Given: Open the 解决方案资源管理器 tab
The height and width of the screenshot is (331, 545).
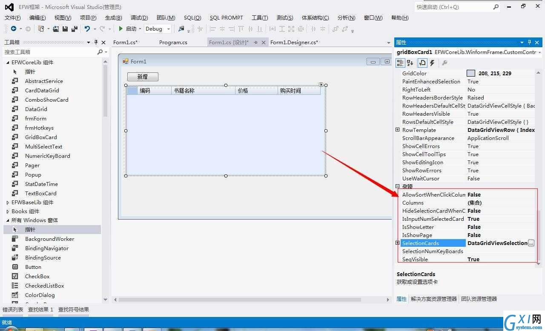Looking at the screenshot, I should click(434, 299).
